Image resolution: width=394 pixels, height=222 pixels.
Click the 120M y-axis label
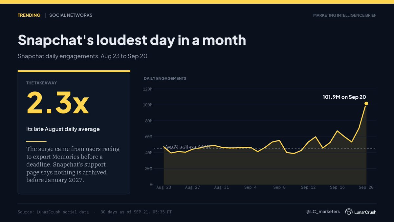click(148, 89)
